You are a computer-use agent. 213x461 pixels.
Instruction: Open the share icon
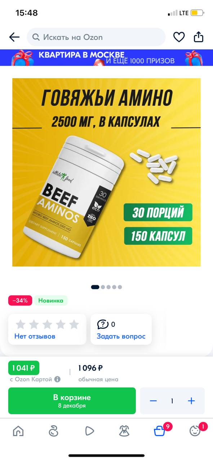click(x=199, y=37)
